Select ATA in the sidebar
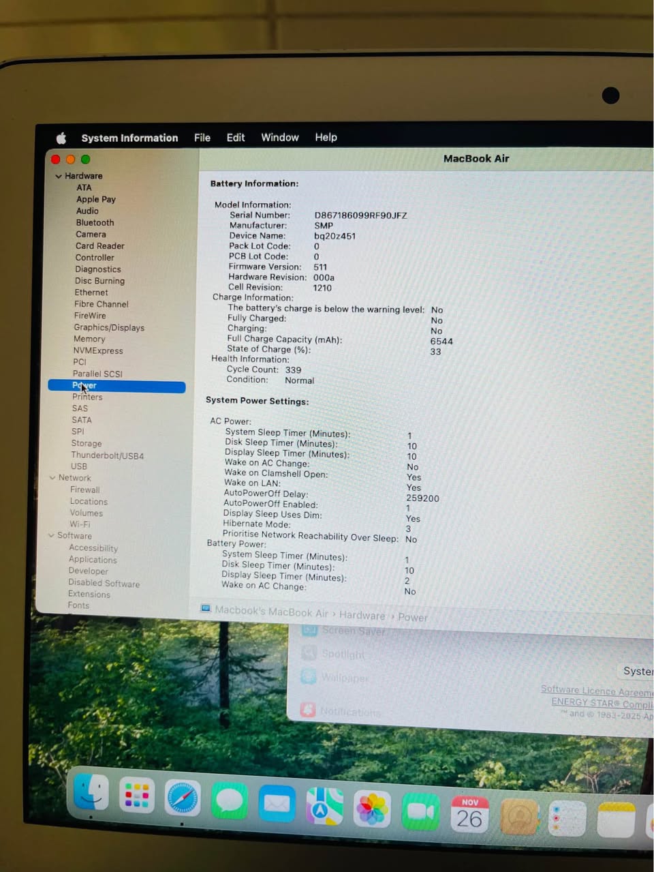Image resolution: width=654 pixels, height=872 pixels. 84,187
